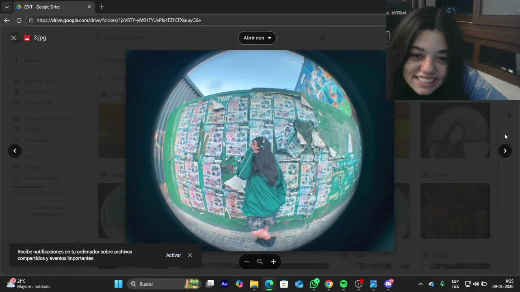Go back with the browser back arrow
Image resolution: width=520 pixels, height=292 pixels.
coord(6,20)
